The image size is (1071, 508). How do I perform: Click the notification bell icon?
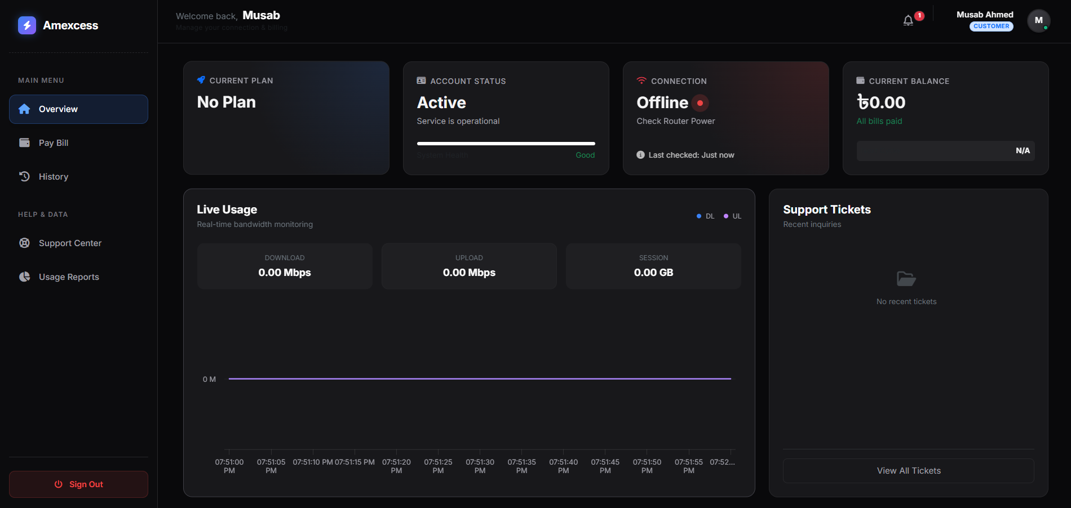(908, 19)
